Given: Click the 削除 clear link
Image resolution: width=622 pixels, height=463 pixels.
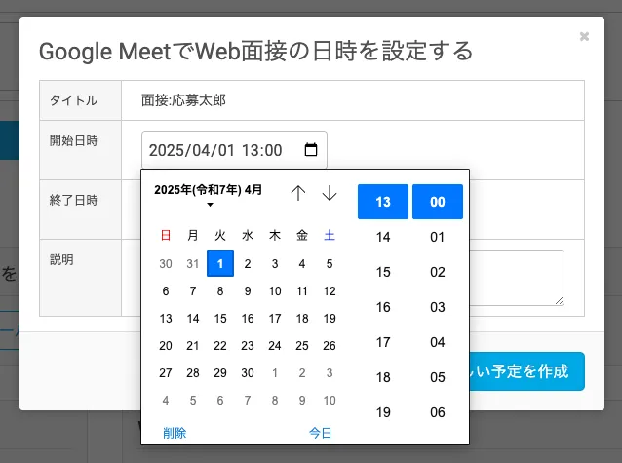Looking at the screenshot, I should (x=175, y=433).
